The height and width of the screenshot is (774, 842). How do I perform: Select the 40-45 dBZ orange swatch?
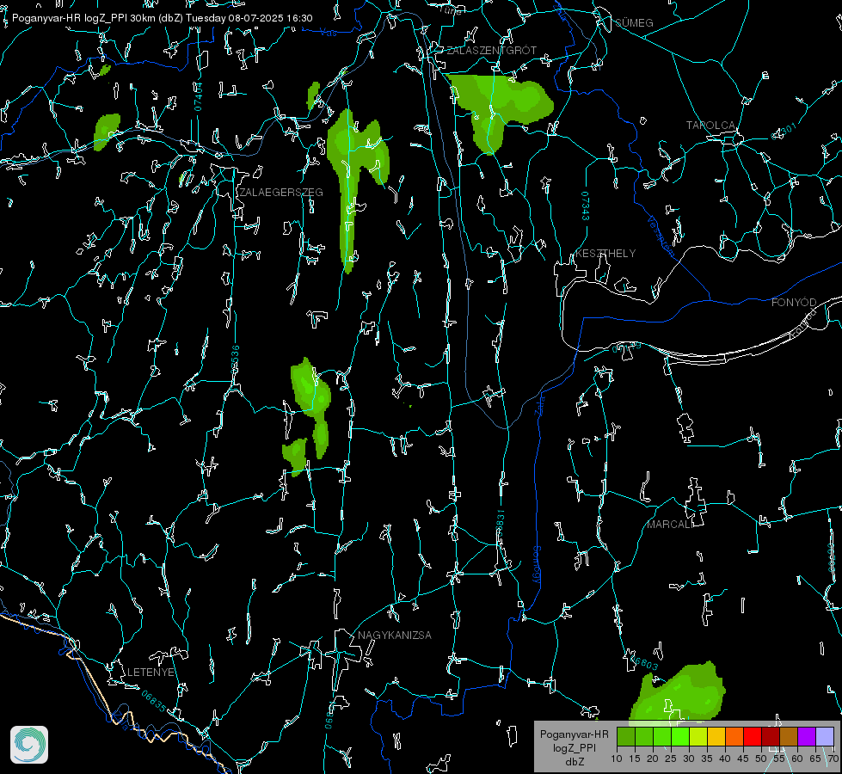click(x=734, y=736)
